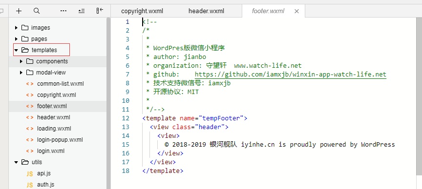This screenshot has height=189, width=422.
Task: Open the github.com/iamxjb link in the comment
Action: tap(291, 75)
